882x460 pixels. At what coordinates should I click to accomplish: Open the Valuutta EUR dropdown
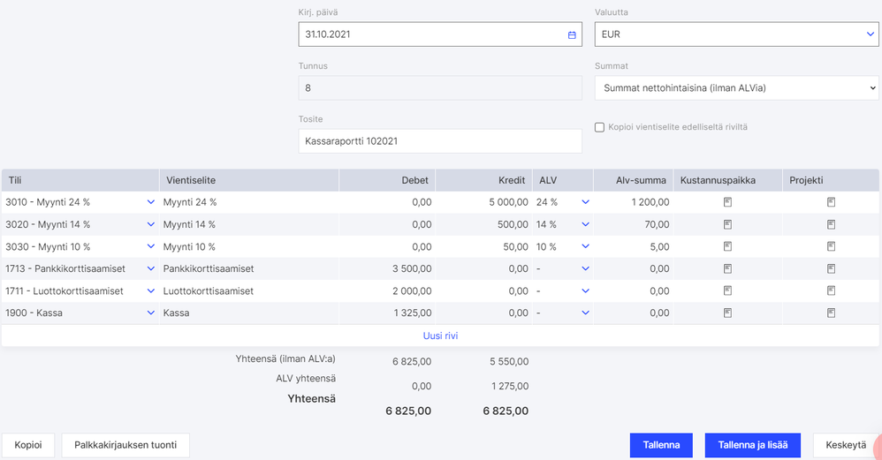(736, 34)
